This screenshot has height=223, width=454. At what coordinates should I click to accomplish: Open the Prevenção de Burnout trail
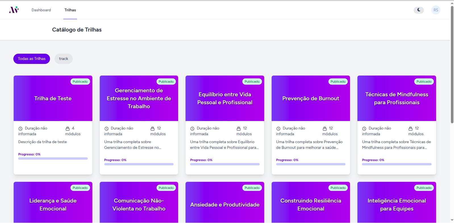pyautogui.click(x=311, y=125)
